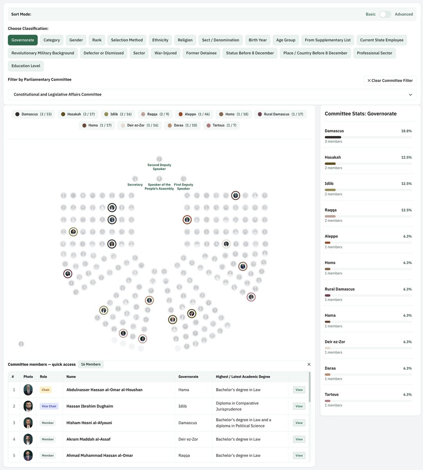
Task: Click Hasakah 12.5% progress bar in stats
Action: 368,163
